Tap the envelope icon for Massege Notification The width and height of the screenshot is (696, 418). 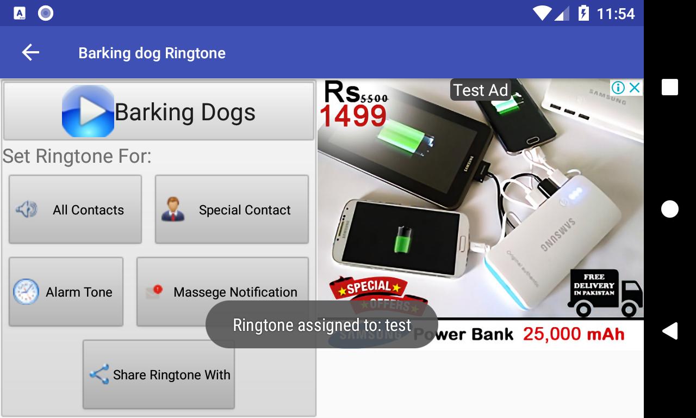point(154,292)
